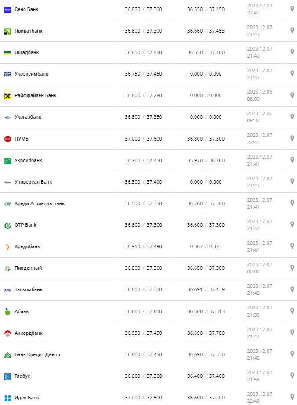Screen dimensions: 297x405
Task: Open Банк Кредит Днепр link
Action: tap(37, 354)
